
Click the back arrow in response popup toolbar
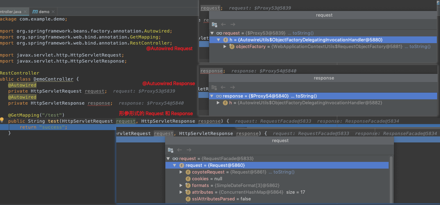click(x=224, y=88)
